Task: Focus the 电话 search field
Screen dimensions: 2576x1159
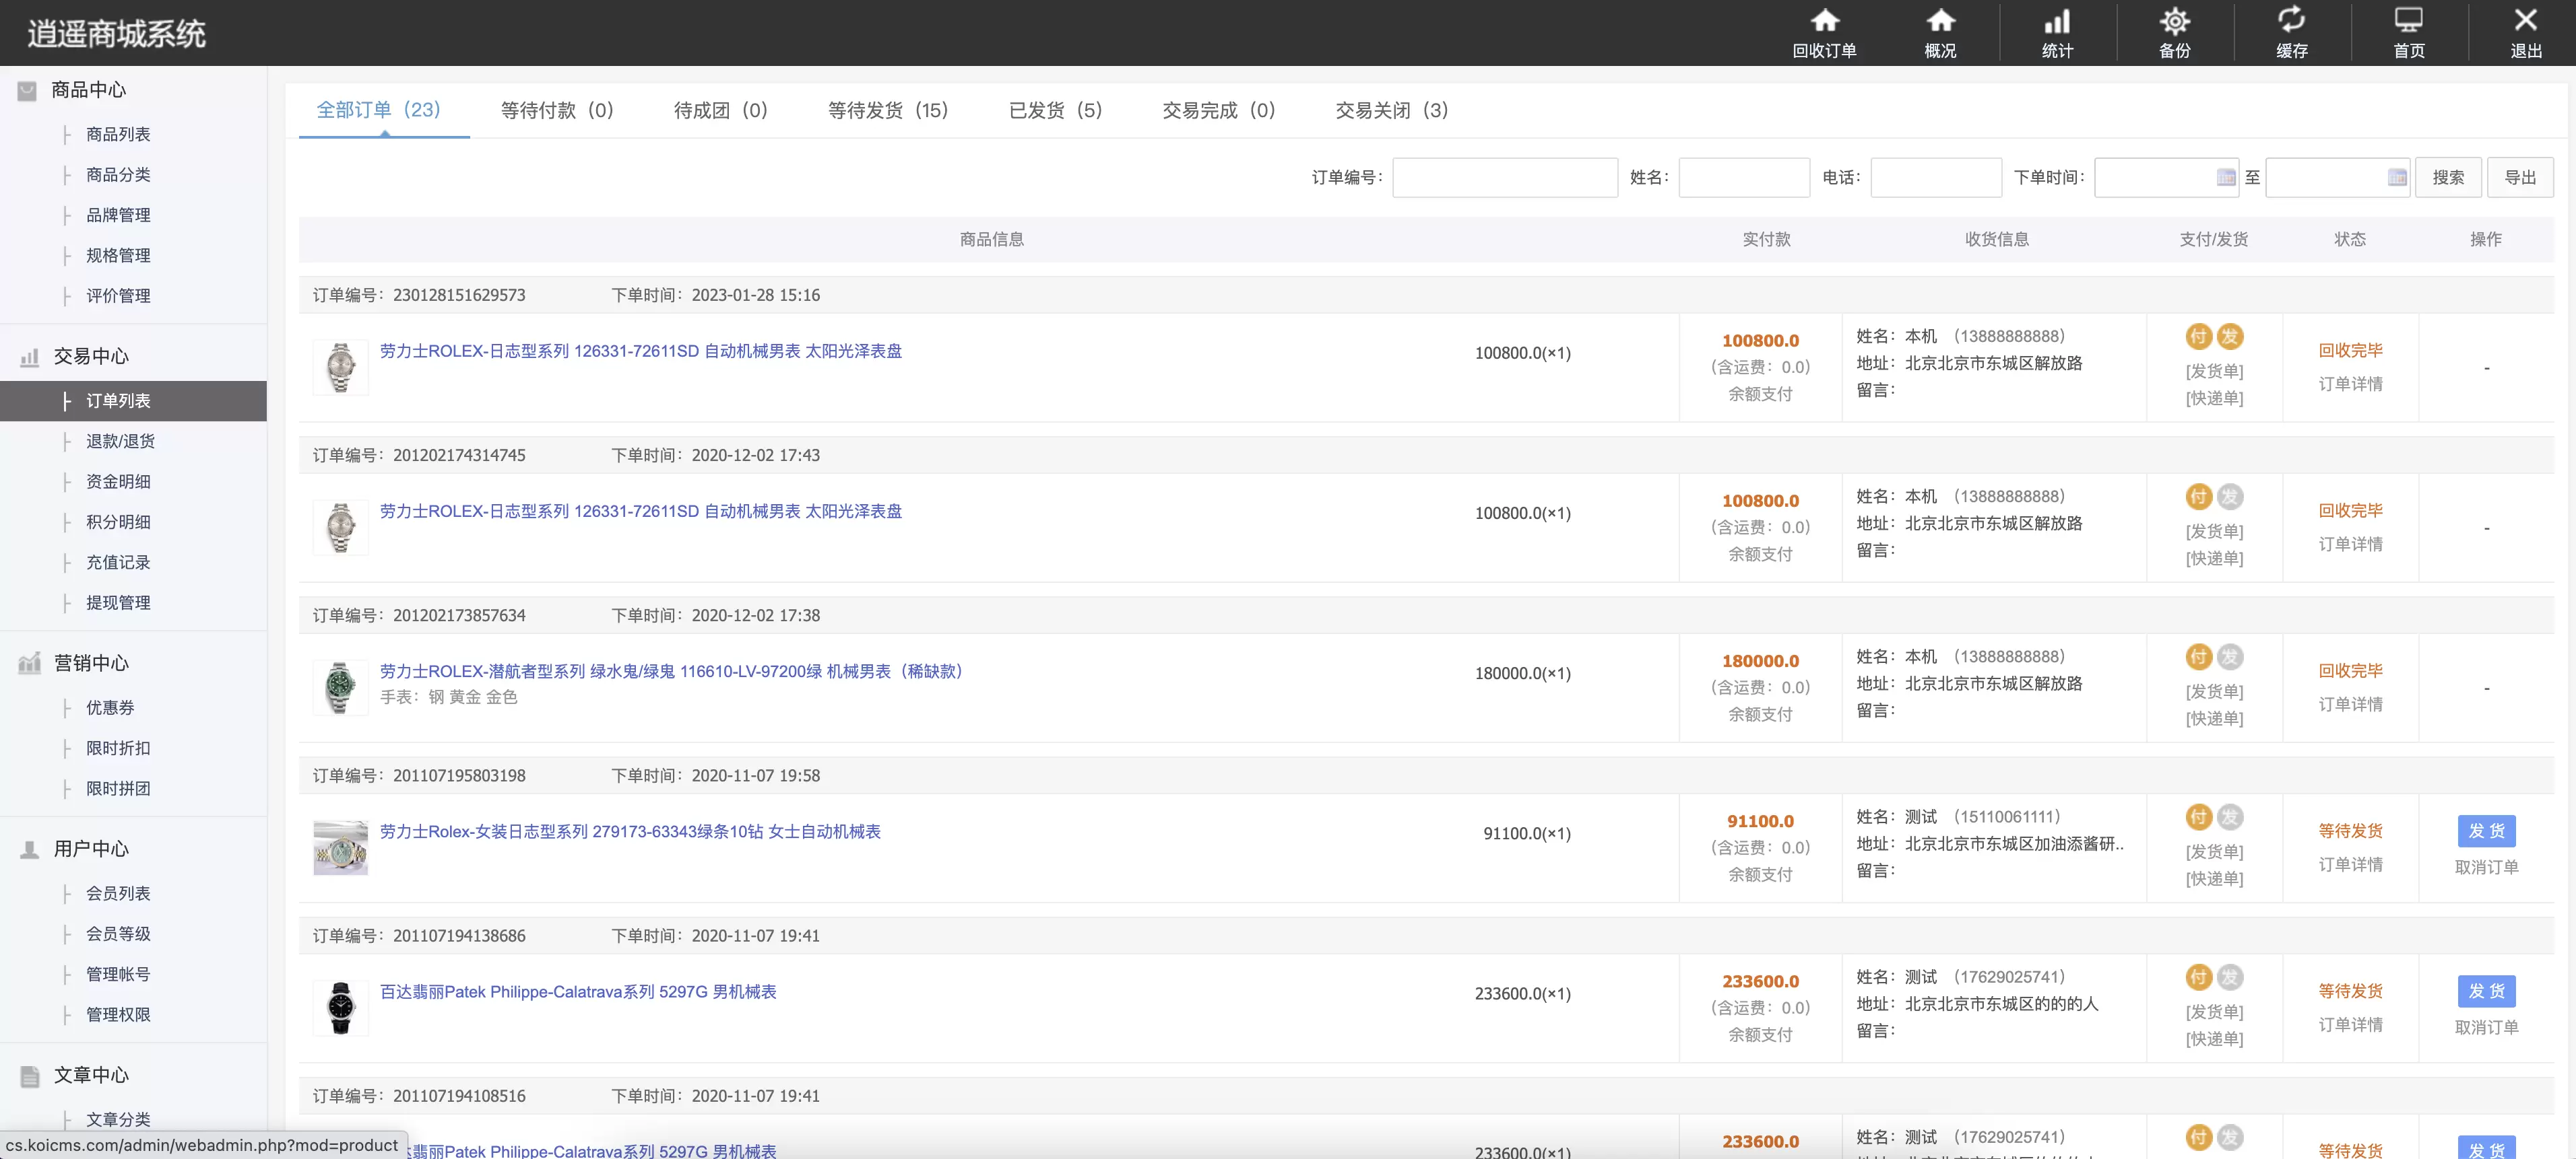Action: (1936, 178)
